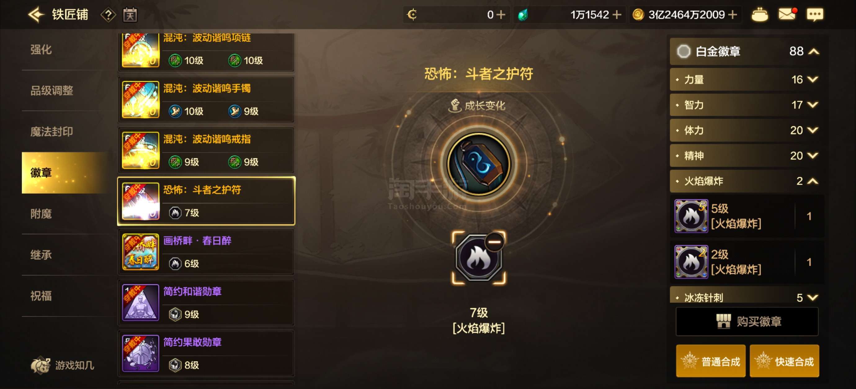The width and height of the screenshot is (856, 389).
Task: Expand the 体力 emblem category
Action: coord(745,130)
